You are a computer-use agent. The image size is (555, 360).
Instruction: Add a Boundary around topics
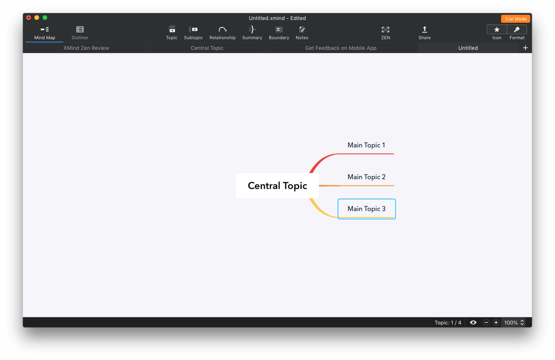pos(279,32)
